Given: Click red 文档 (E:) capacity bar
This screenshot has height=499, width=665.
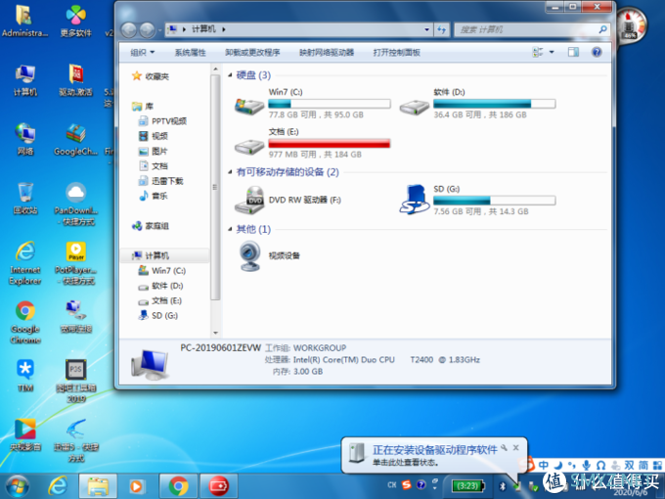Looking at the screenshot, I should pyautogui.click(x=330, y=144).
